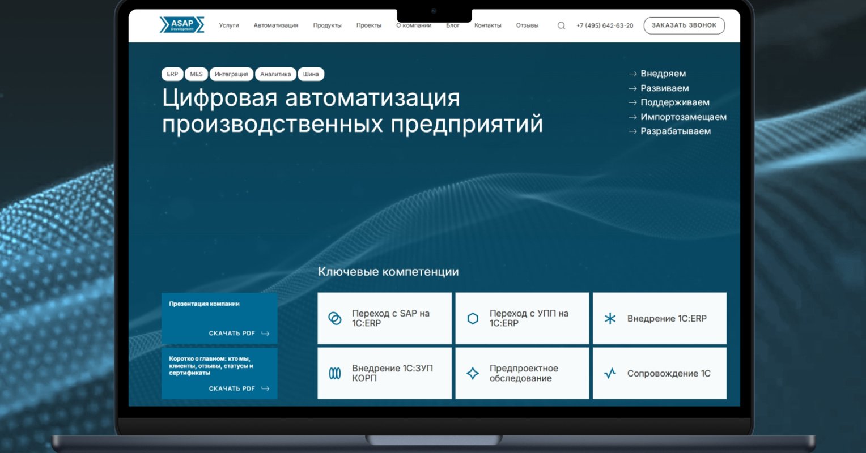The width and height of the screenshot is (866, 453).
Task: Click the download arrow on Коротко о главном card
Action: click(265, 388)
